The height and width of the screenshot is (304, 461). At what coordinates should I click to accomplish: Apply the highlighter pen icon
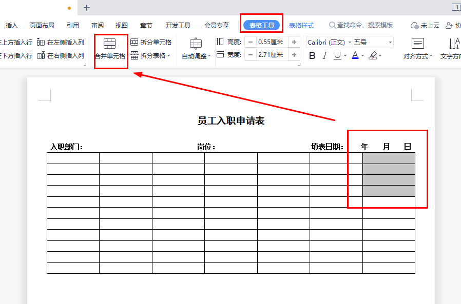click(373, 55)
